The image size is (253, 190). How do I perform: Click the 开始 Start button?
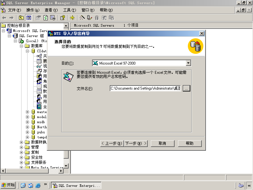pyautogui.click(x=8, y=185)
